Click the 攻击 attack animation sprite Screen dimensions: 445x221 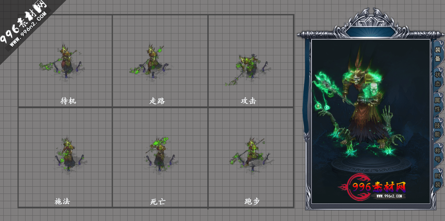248,70
